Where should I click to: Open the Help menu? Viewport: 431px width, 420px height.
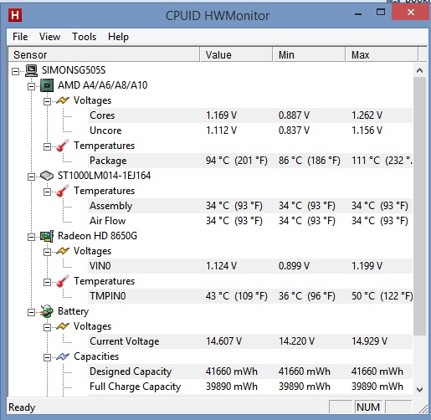pyautogui.click(x=118, y=37)
